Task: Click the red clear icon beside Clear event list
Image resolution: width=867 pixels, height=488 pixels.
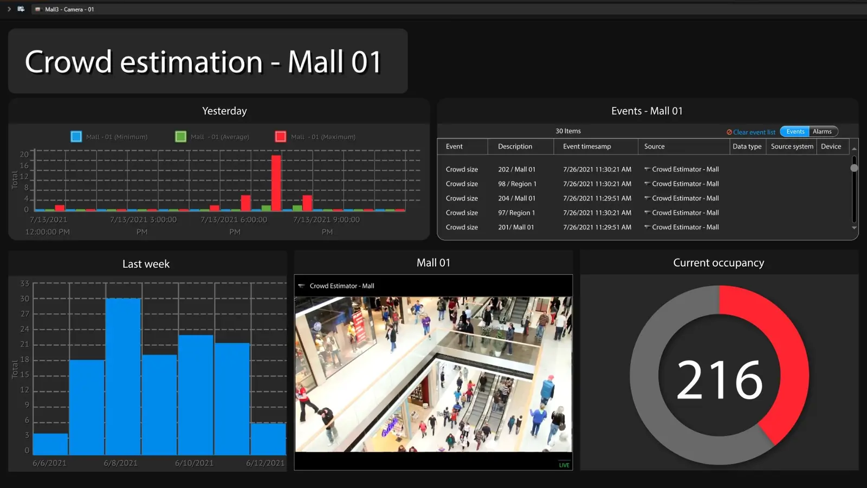Action: click(x=729, y=132)
